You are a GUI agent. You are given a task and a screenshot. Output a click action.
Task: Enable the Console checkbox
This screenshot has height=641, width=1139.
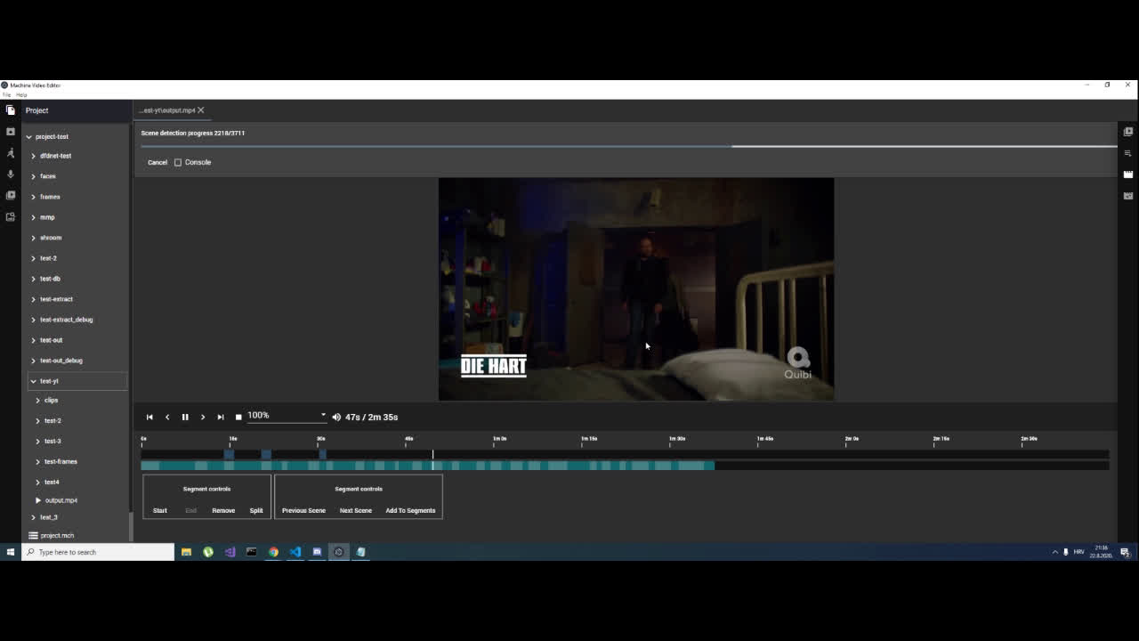tap(179, 162)
